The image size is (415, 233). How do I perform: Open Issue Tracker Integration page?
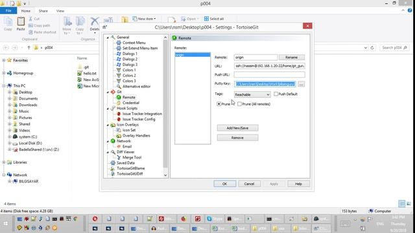point(142,114)
